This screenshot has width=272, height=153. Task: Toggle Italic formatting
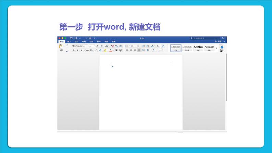point(77,50)
